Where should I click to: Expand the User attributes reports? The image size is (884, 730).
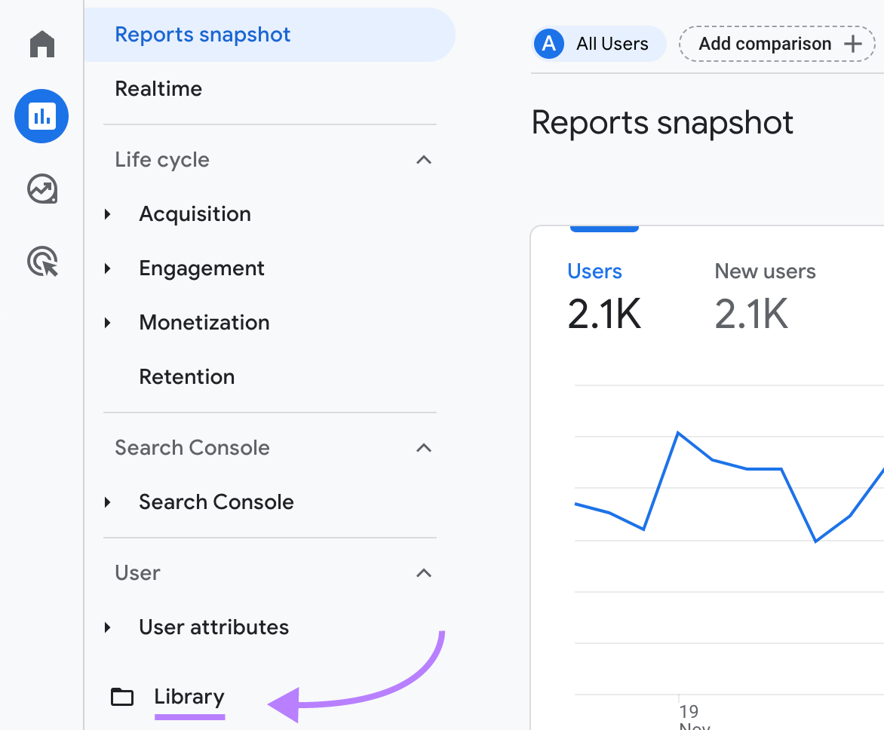pos(108,627)
